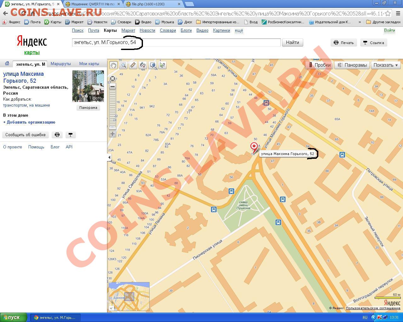
Task: Select the magnifier area zoom tool
Action: [x=123, y=65]
